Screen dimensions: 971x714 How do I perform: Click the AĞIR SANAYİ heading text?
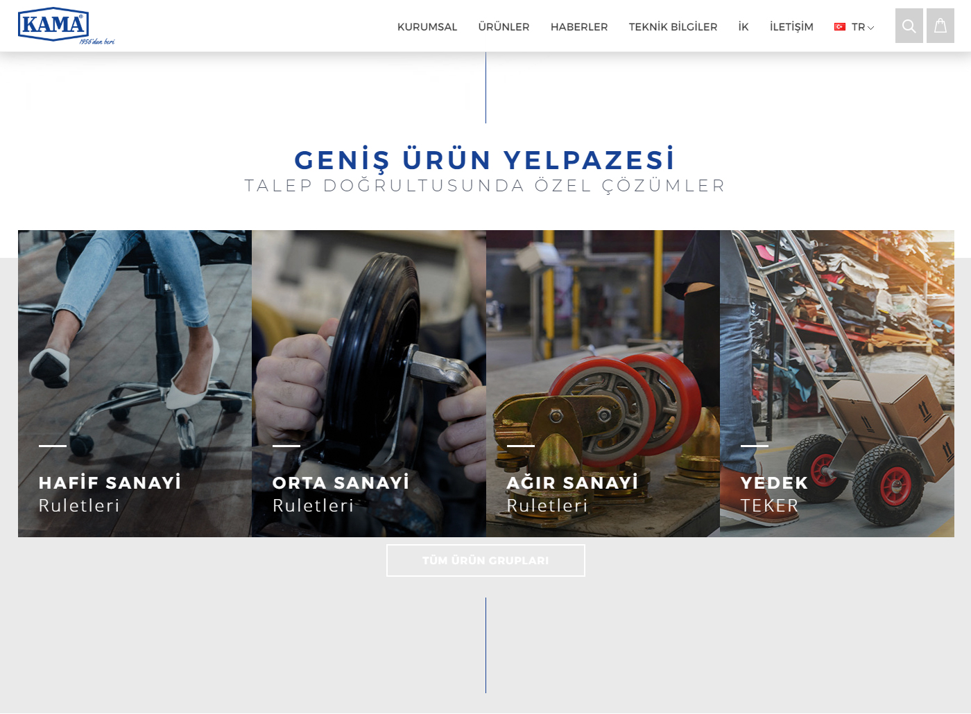[572, 482]
